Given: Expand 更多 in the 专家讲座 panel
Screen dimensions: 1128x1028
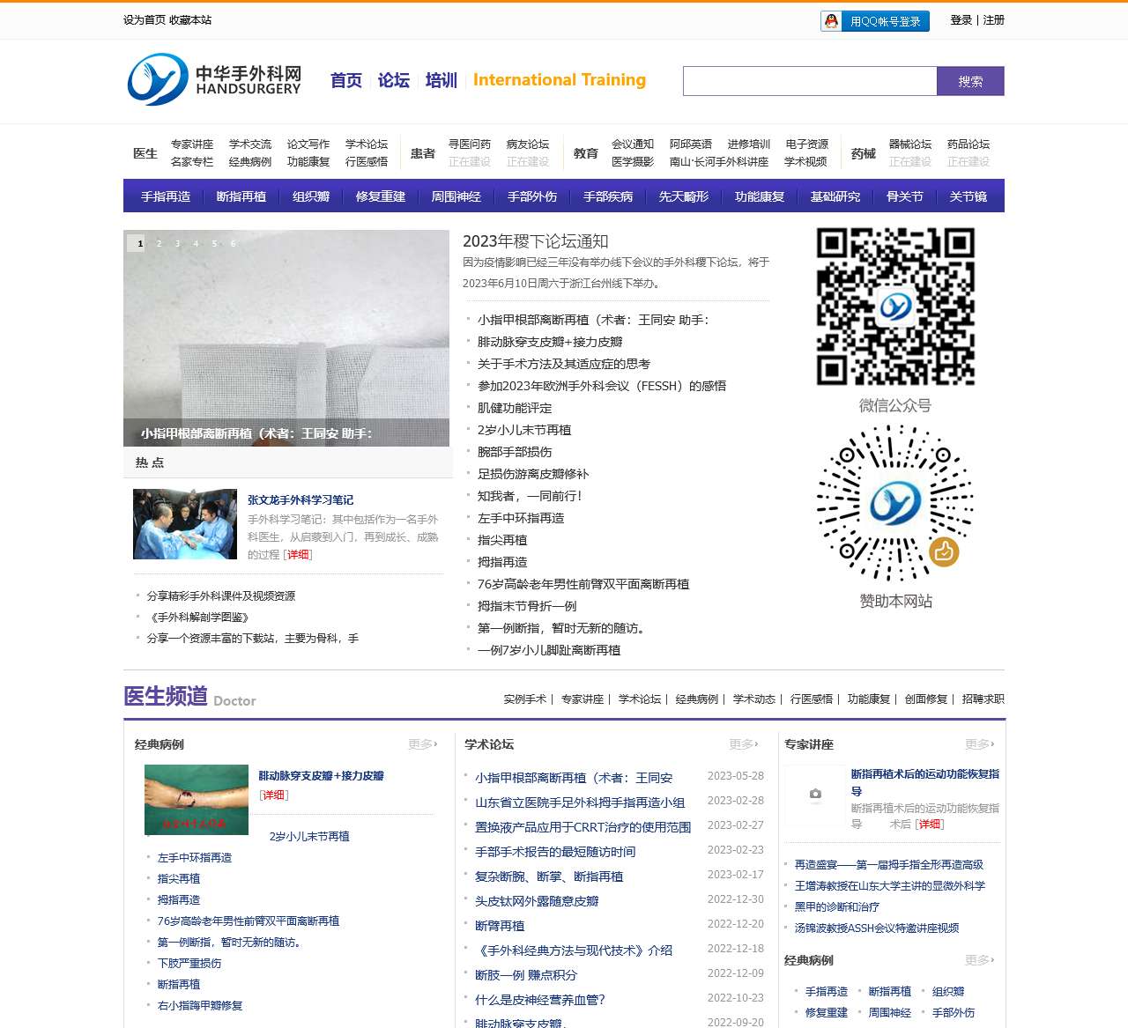Looking at the screenshot, I should pos(976,744).
